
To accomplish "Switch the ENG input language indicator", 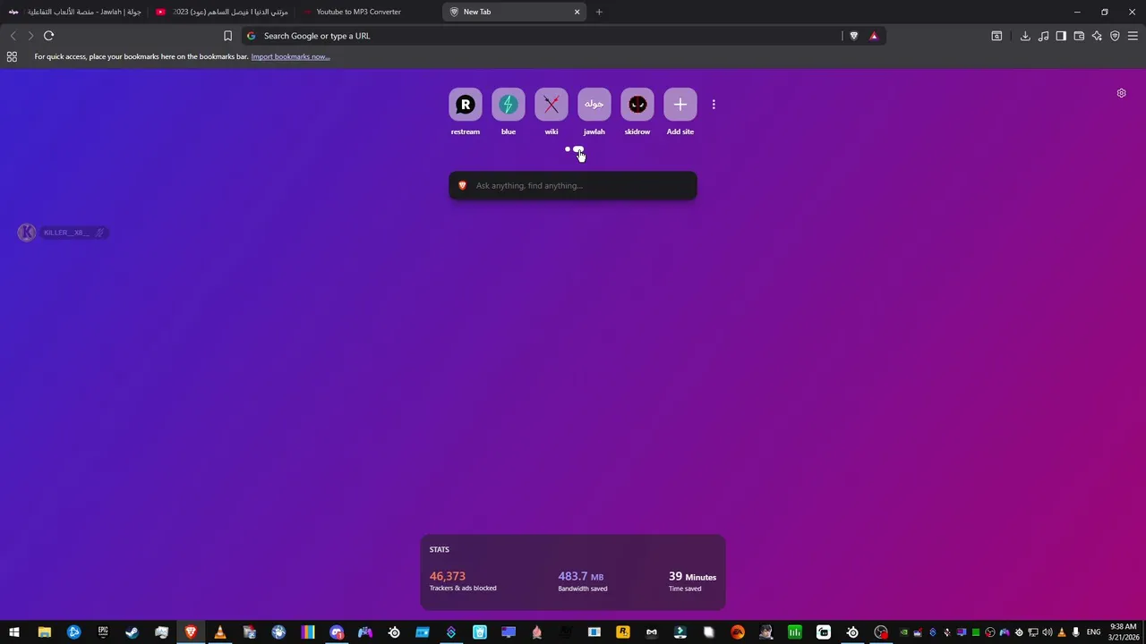I will [1093, 632].
